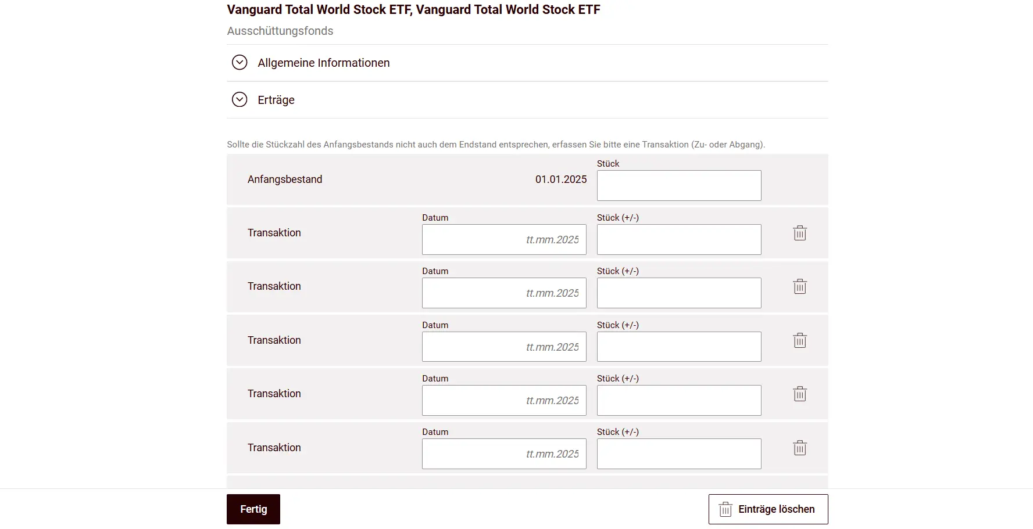Click the fifth transaction's Datum field

(503, 454)
